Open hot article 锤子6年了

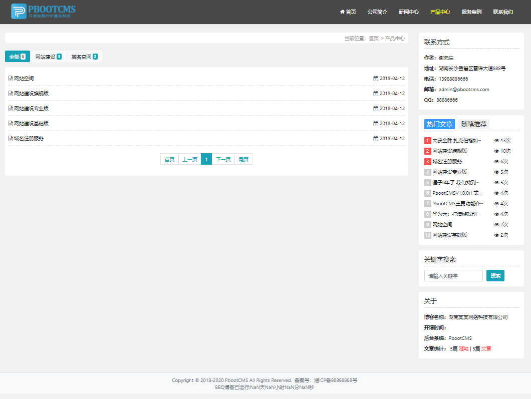[x=455, y=182]
